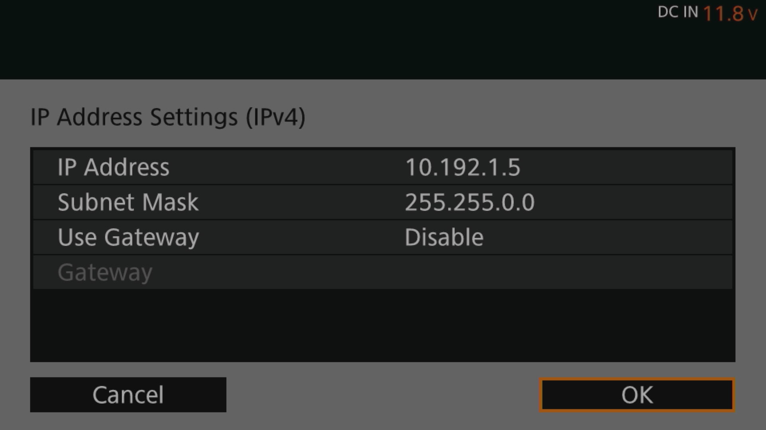The width and height of the screenshot is (766, 430).
Task: Select the Subnet Mask row label
Action: (x=128, y=202)
